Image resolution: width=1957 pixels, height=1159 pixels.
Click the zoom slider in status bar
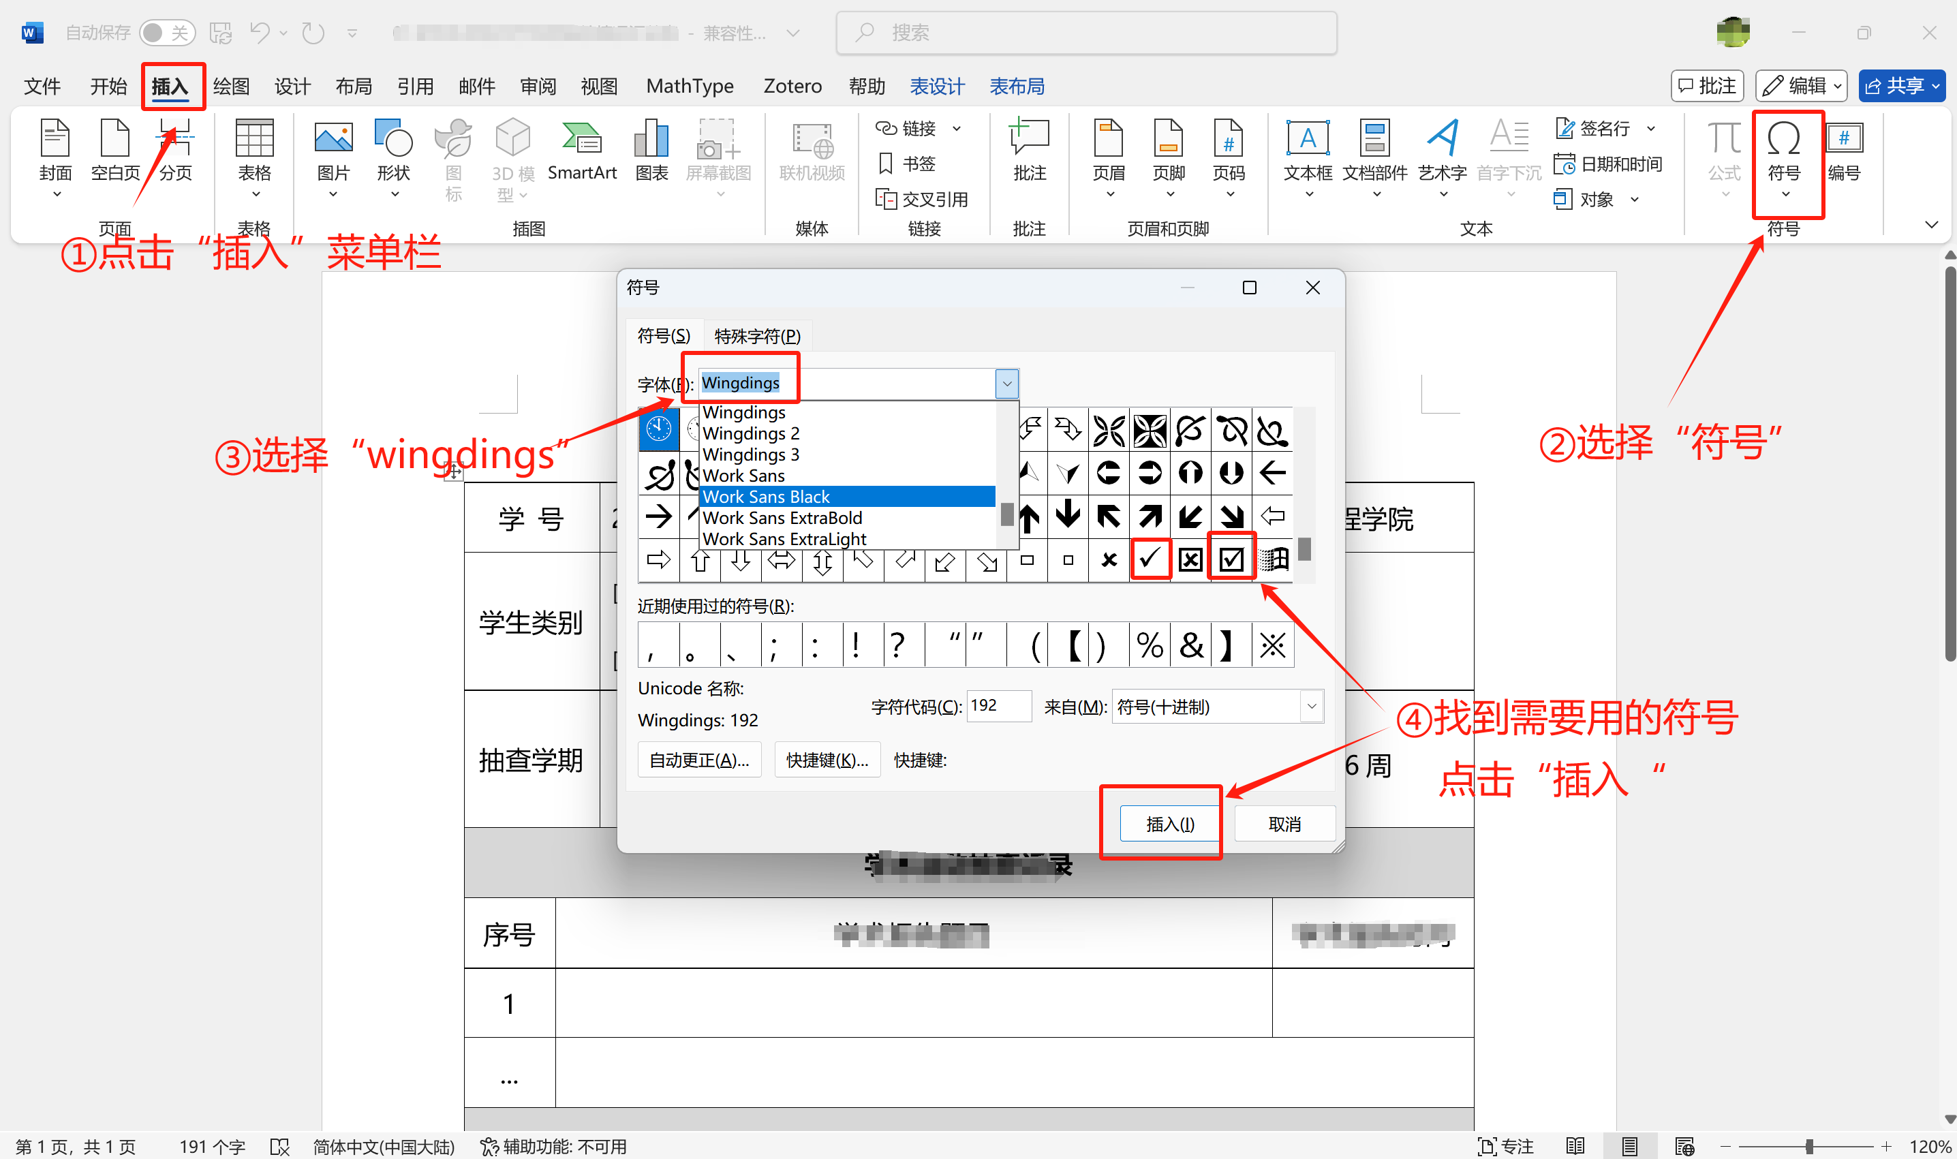click(x=1808, y=1146)
